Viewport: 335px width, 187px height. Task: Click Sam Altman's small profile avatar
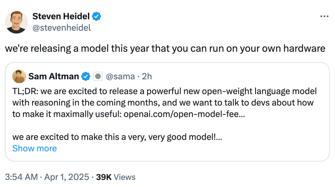pyautogui.click(x=19, y=76)
